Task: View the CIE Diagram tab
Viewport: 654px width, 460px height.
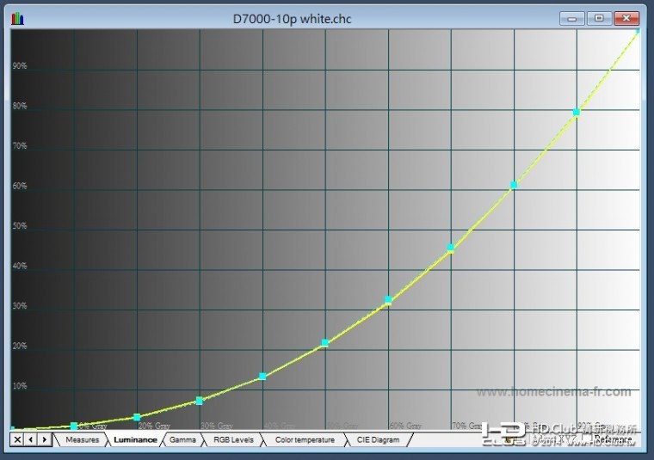Action: (378, 439)
